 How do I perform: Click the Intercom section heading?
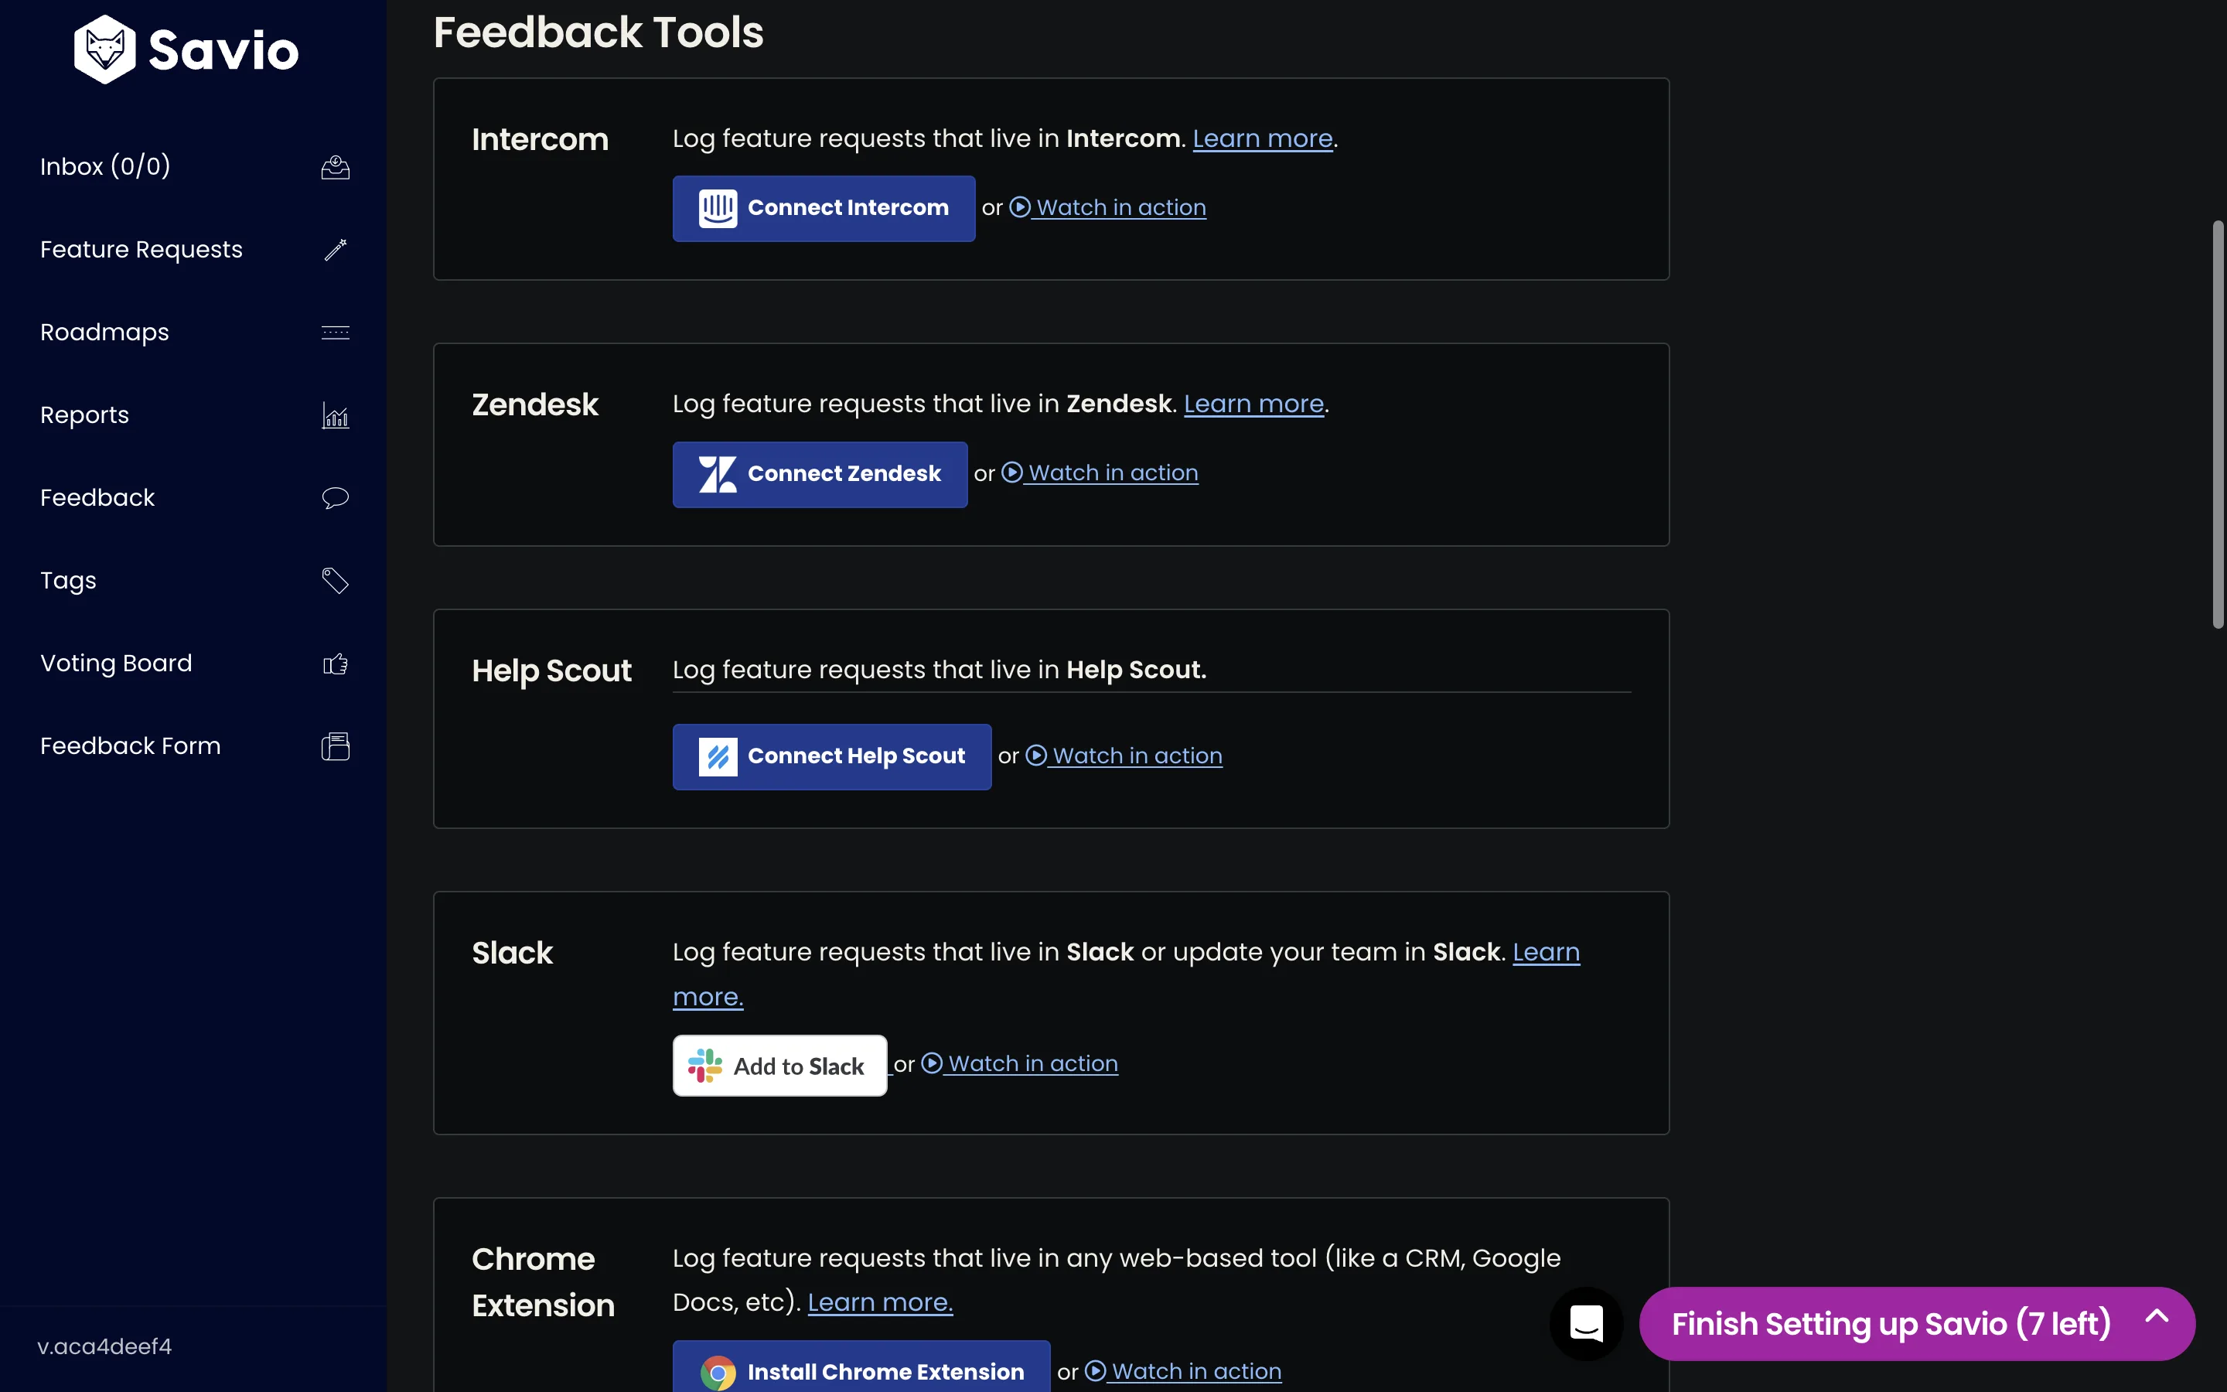pyautogui.click(x=541, y=140)
